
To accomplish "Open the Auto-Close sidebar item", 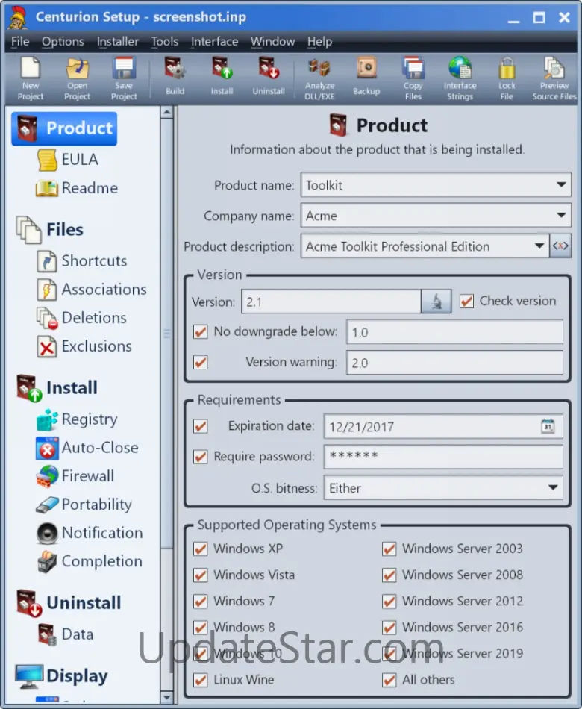I will (x=87, y=448).
